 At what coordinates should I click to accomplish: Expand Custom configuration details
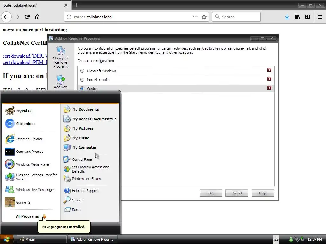coord(269,88)
